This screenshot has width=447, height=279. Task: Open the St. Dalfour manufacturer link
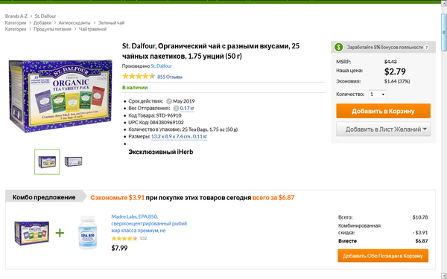(161, 66)
